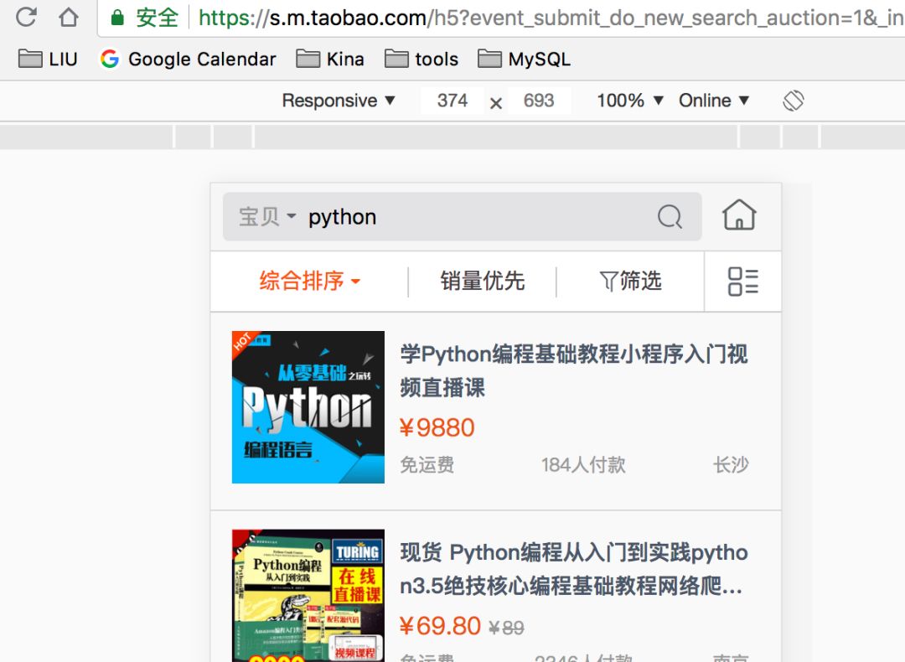Screen dimensions: 905x662
Task: Open the tools bookmarks folder
Action: point(421,59)
